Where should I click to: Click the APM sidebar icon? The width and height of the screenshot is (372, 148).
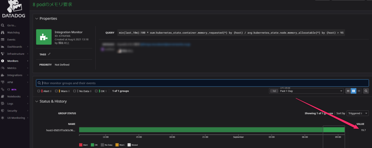coord(2,82)
